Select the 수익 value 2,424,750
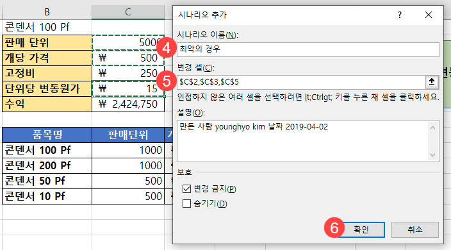Screen dimensions: 451x250 (x=128, y=104)
